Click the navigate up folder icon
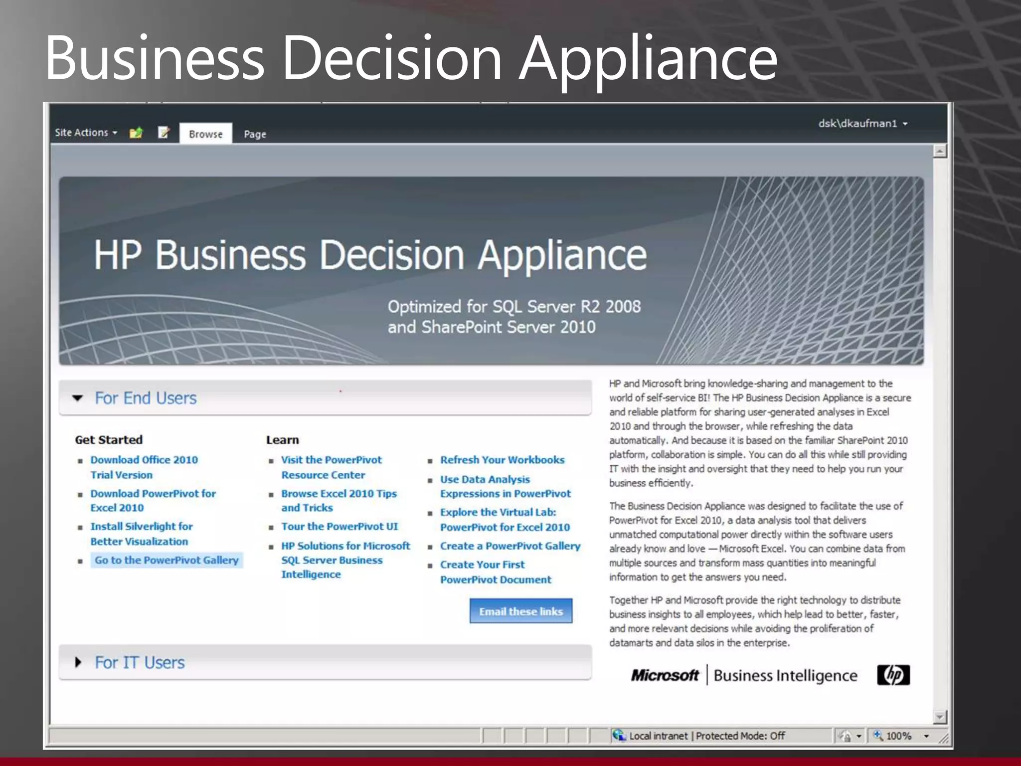 (136, 133)
